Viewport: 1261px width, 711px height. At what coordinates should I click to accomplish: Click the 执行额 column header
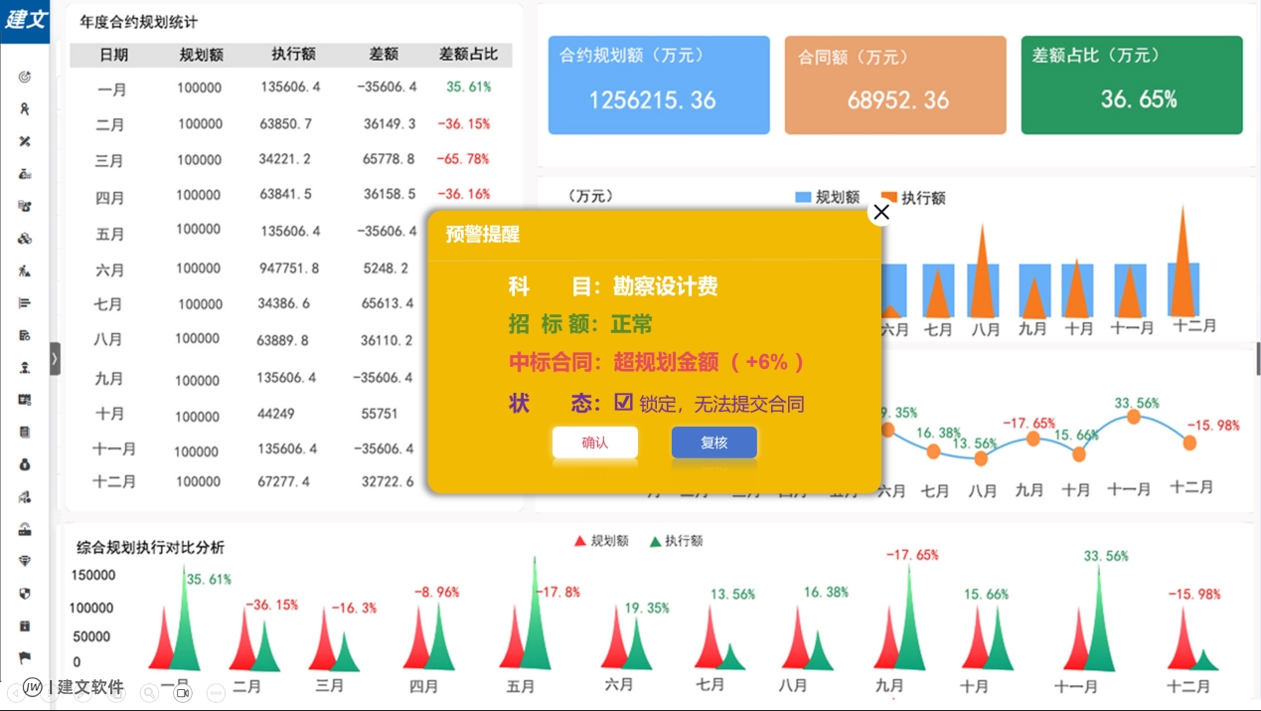pyautogui.click(x=293, y=55)
